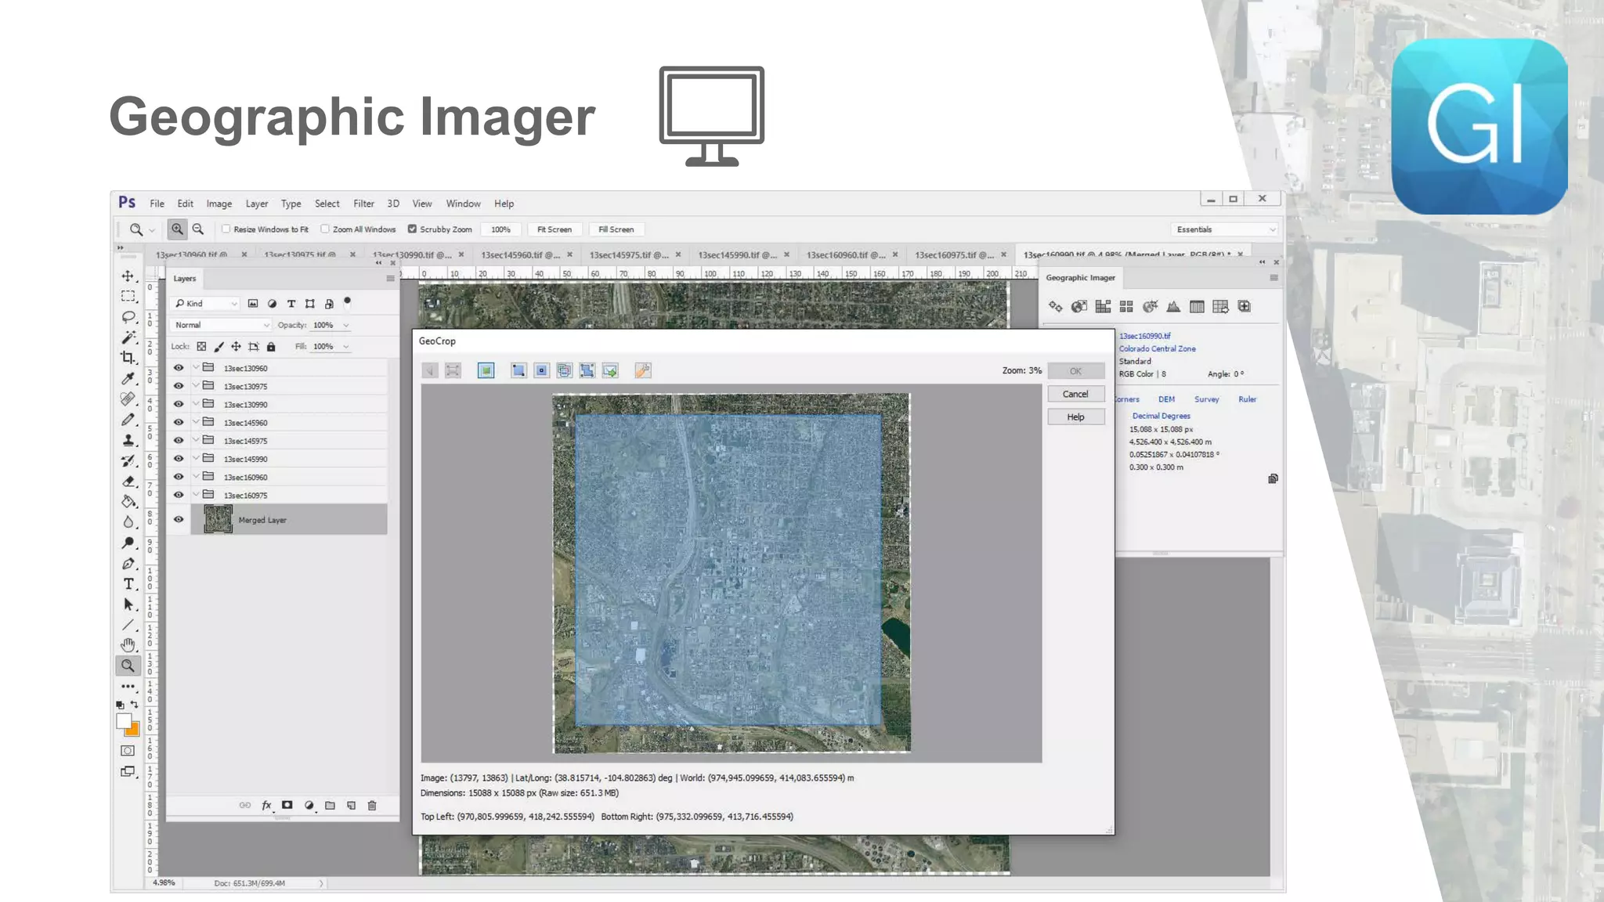Screen dimensions: 1604x902
Task: Select the Brush tool
Action: [128, 420]
